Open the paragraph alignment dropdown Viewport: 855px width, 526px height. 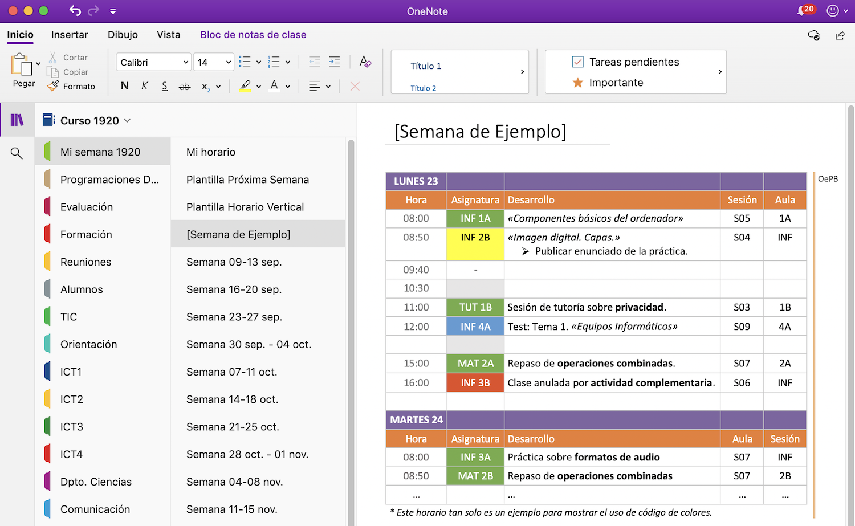[319, 86]
